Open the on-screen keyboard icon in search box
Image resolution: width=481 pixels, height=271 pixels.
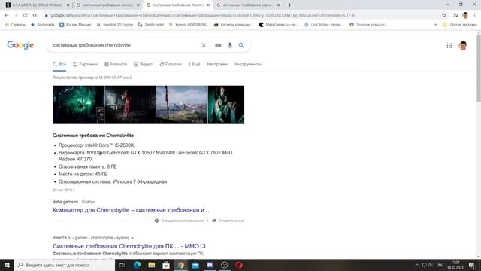click(x=218, y=45)
